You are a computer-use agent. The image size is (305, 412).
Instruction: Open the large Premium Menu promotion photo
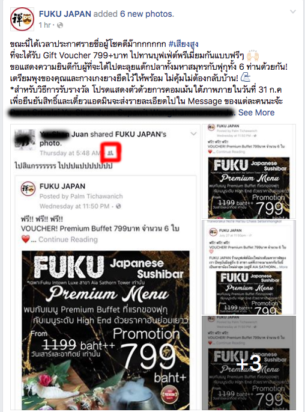click(106, 330)
